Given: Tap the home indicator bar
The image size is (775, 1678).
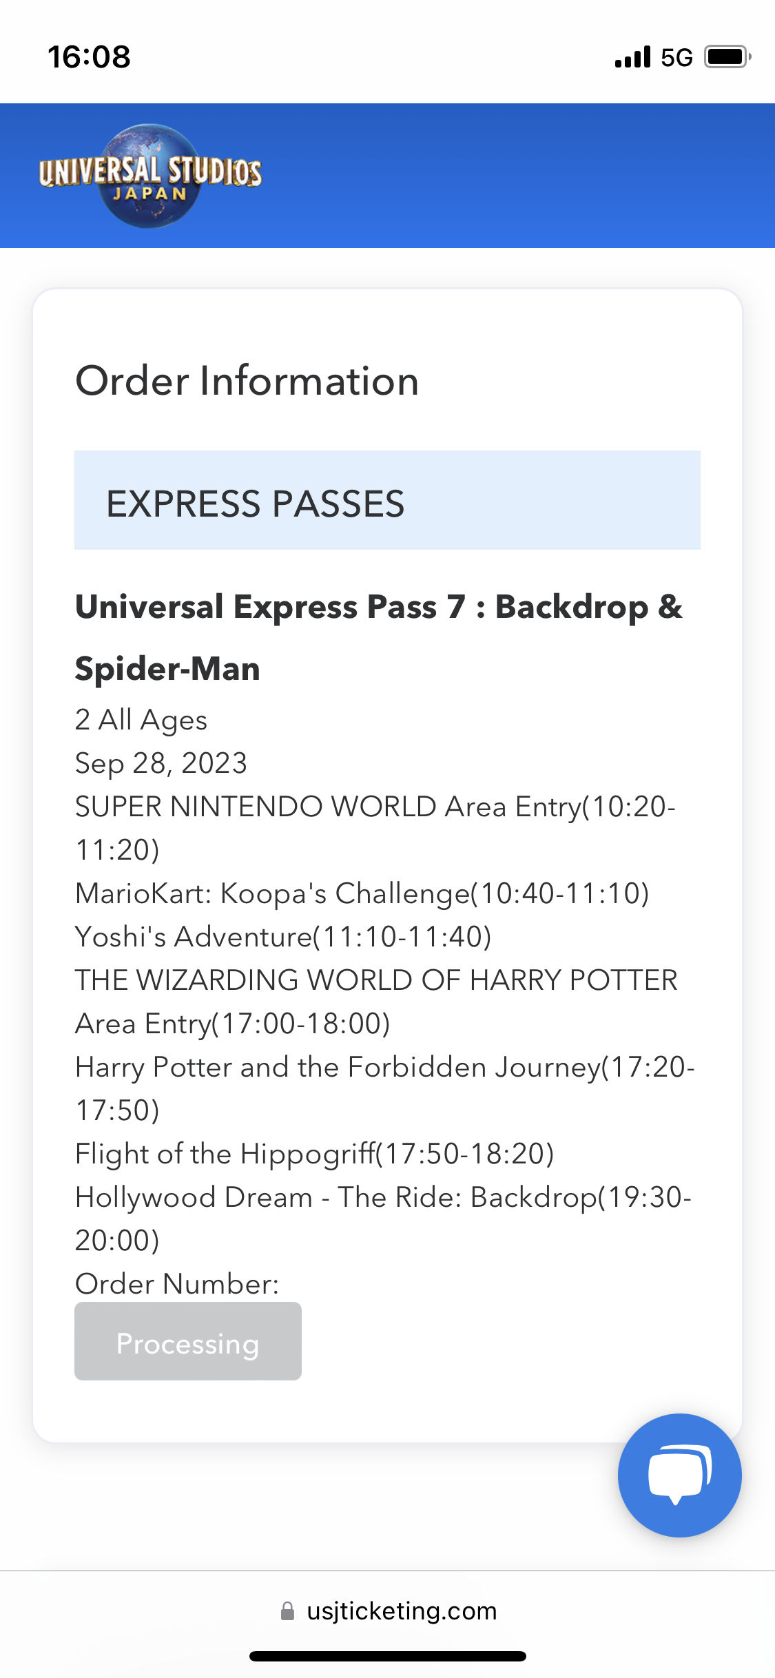Looking at the screenshot, I should pyautogui.click(x=387, y=1656).
